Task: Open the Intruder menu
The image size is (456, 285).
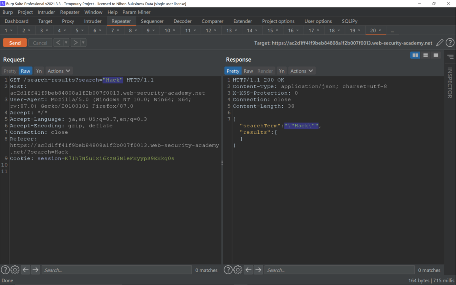Action: click(46, 12)
